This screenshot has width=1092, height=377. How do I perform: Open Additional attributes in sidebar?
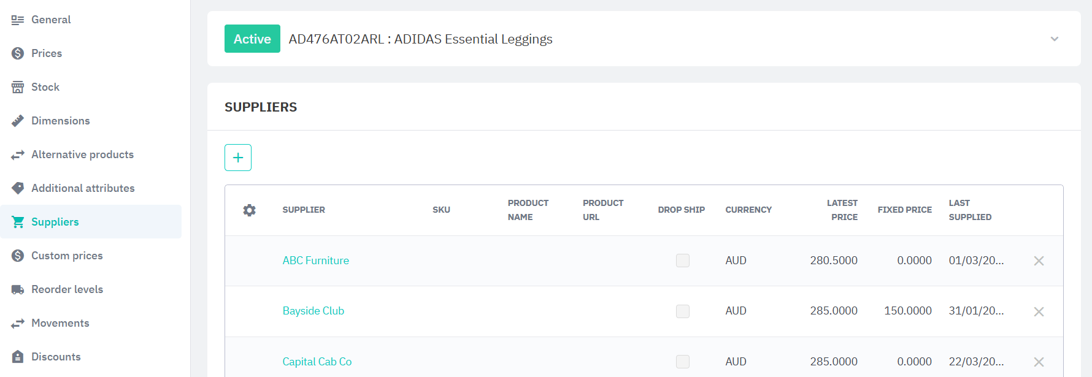[x=83, y=188]
